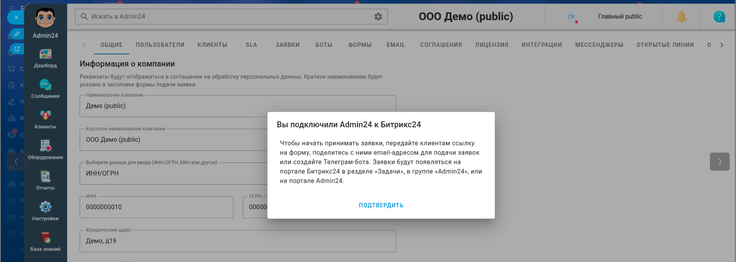
Task: Open notifications bell icon
Action: 682,17
